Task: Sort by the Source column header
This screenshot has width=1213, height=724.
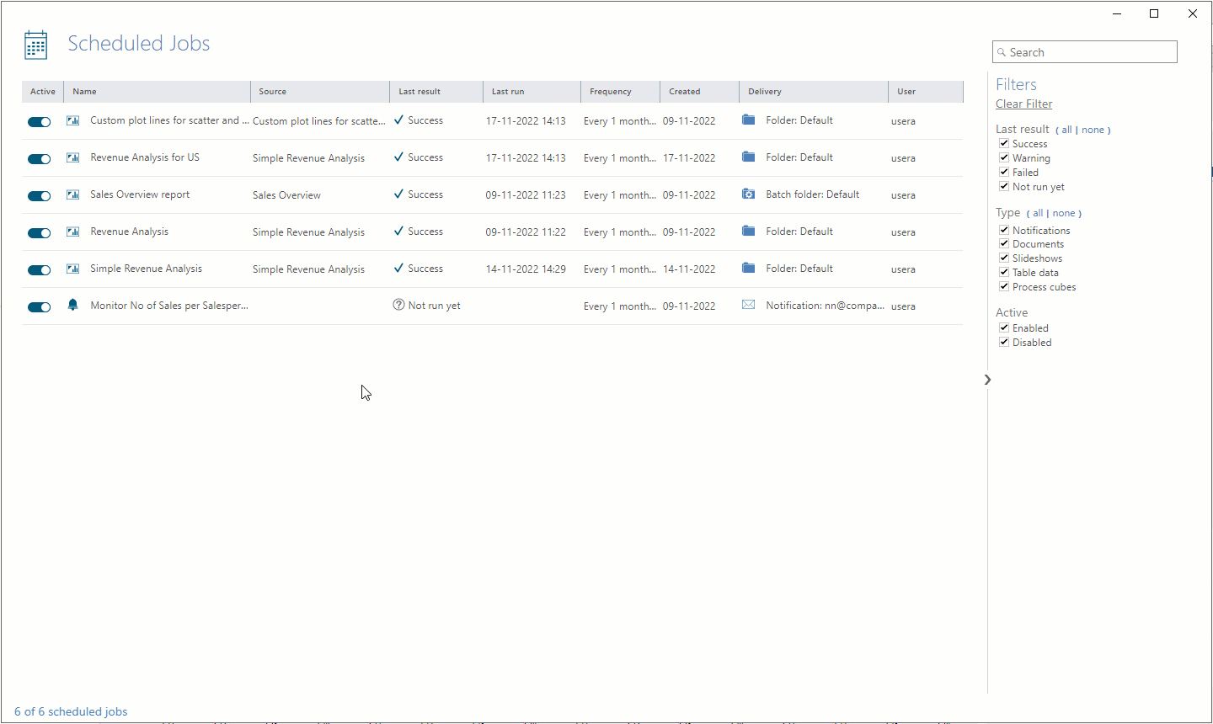Action: tap(320, 92)
